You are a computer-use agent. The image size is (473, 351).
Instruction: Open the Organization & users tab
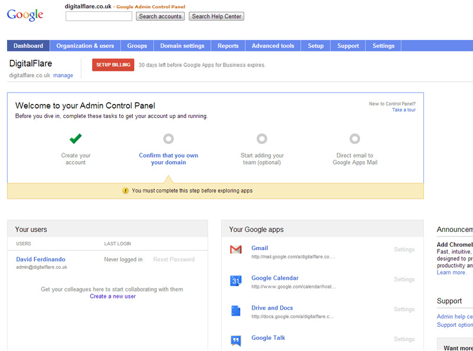(x=85, y=46)
